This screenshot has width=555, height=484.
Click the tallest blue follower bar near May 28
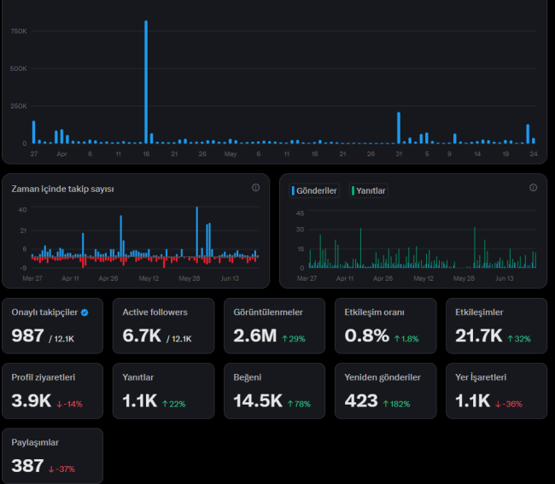196,231
